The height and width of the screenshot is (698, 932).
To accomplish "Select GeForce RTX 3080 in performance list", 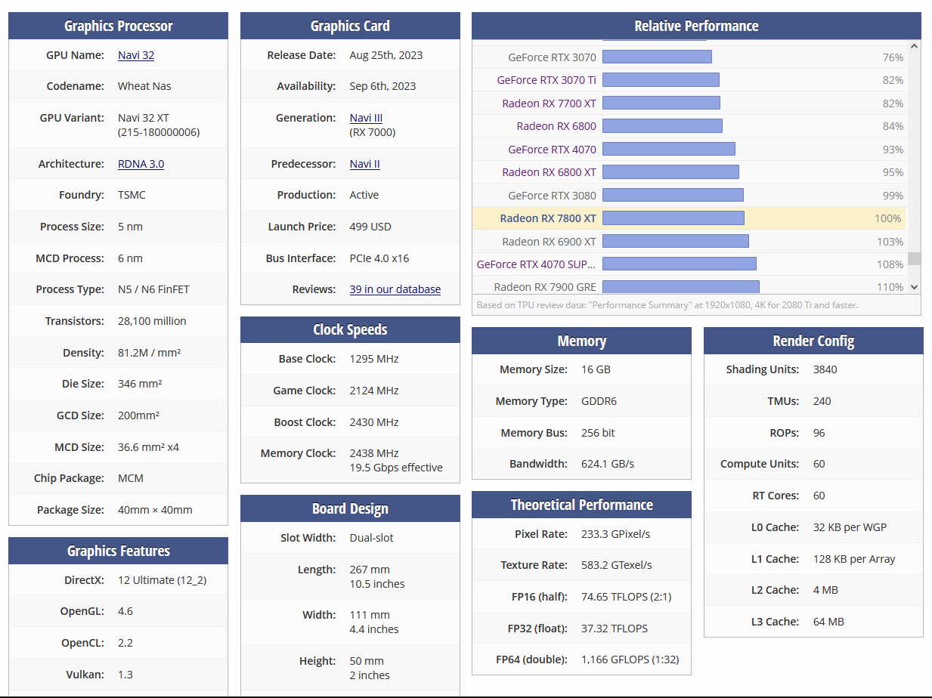I will coord(552,196).
